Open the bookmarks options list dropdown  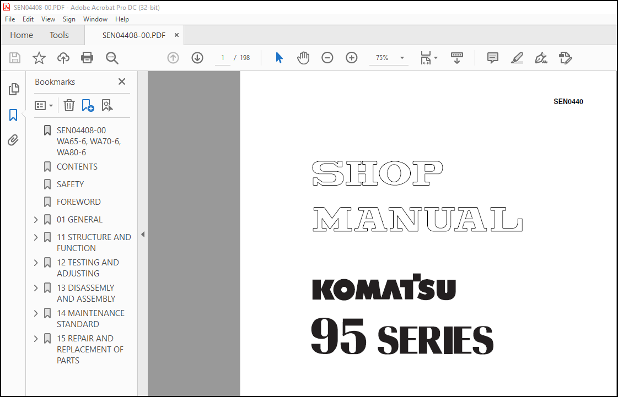click(44, 105)
